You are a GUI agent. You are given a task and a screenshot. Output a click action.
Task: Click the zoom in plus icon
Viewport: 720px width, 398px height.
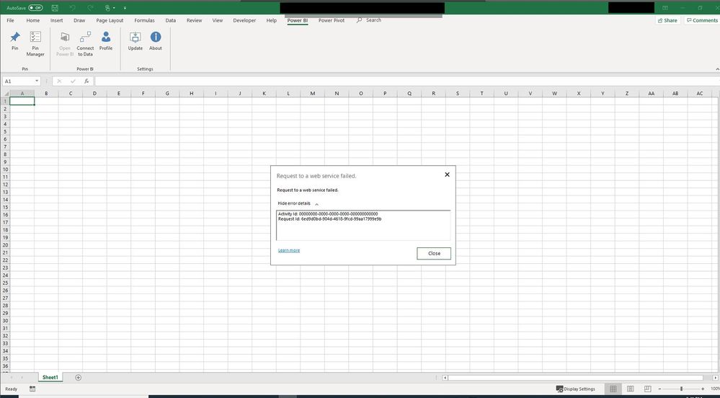coord(703,389)
